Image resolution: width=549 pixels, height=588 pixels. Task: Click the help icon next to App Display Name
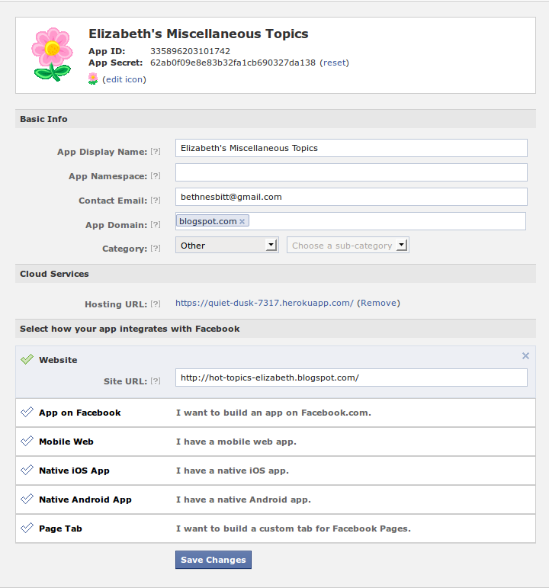(x=156, y=151)
